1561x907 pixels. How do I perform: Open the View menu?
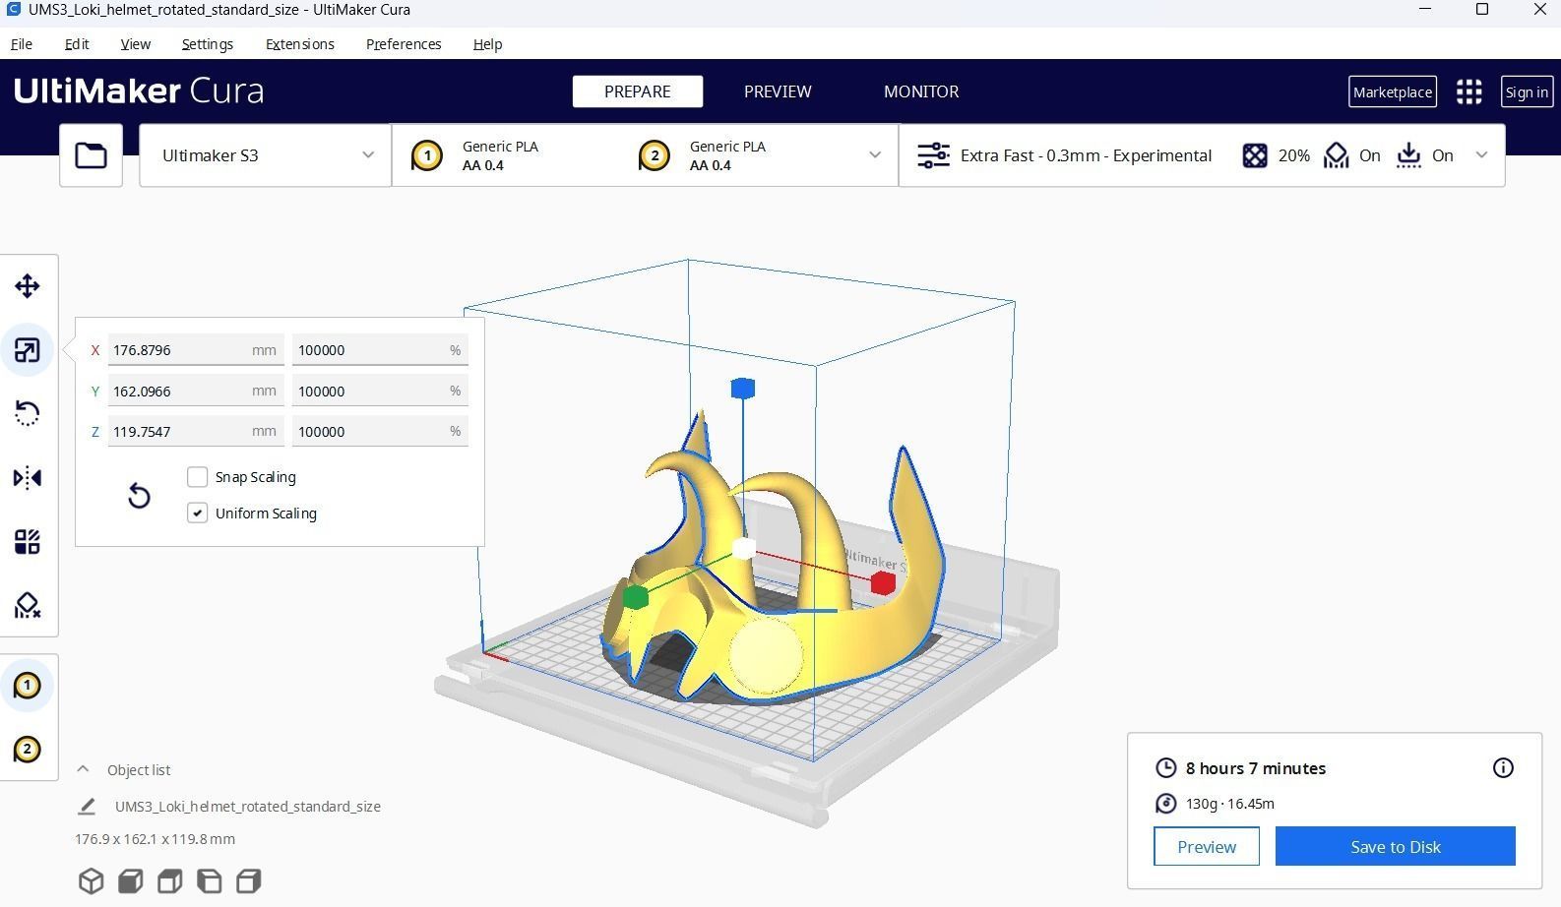135,44
